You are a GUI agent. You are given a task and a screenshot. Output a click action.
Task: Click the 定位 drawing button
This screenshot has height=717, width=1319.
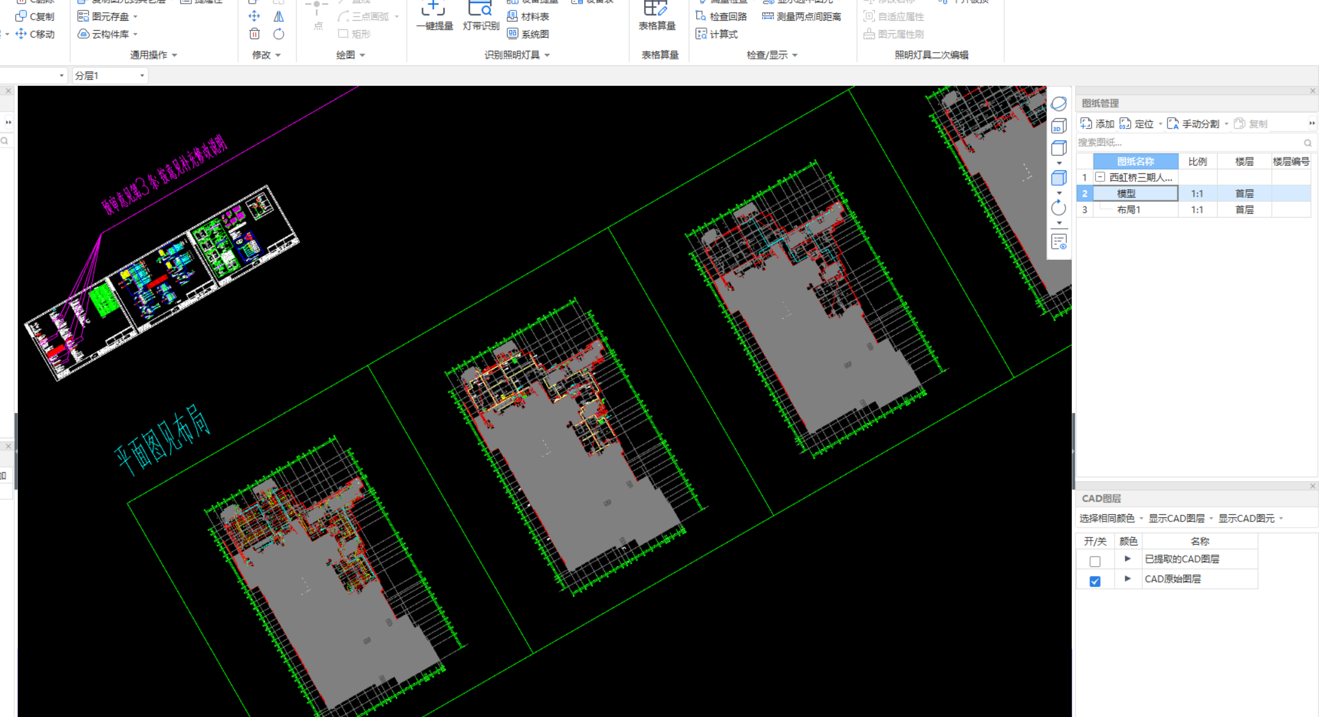point(1137,124)
